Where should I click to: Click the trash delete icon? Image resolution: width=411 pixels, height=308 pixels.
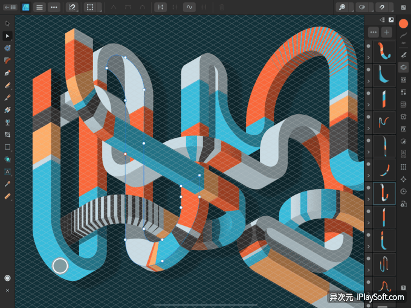[222, 7]
